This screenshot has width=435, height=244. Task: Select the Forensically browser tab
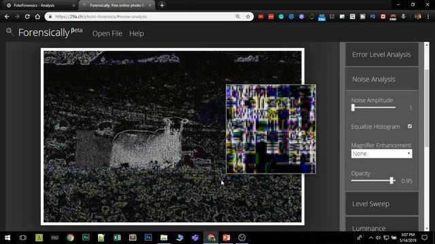(x=116, y=5)
